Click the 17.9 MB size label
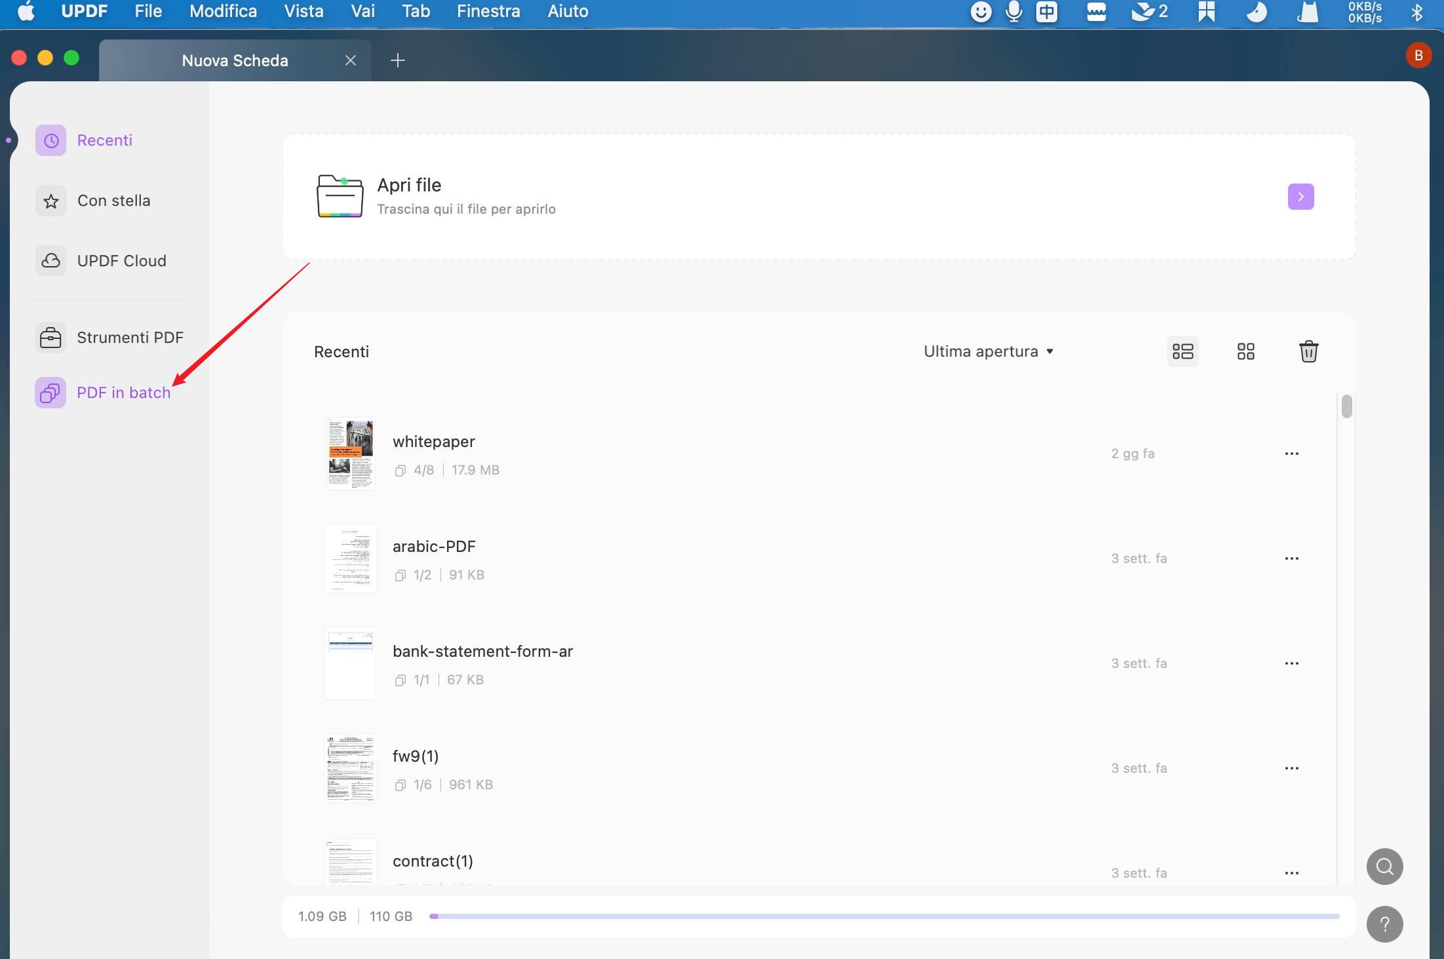 (475, 470)
